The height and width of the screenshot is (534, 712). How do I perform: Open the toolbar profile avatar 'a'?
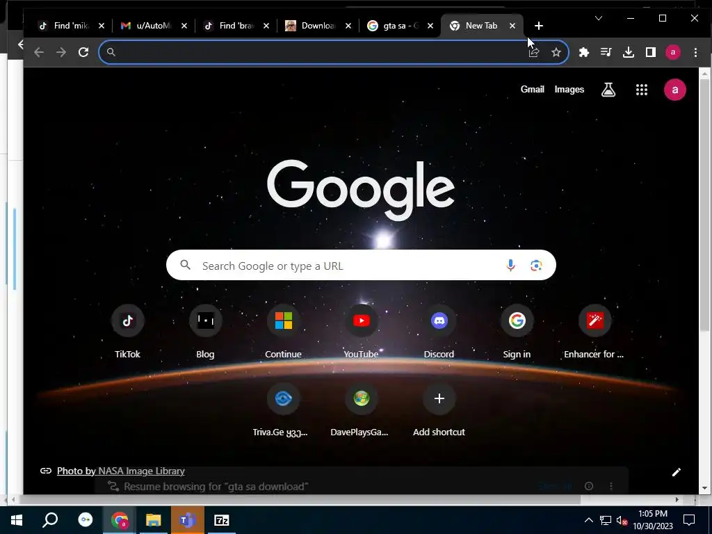click(x=673, y=52)
